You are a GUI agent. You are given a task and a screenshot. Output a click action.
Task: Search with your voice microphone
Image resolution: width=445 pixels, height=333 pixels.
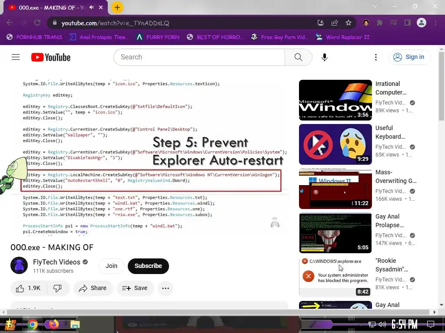click(324, 57)
